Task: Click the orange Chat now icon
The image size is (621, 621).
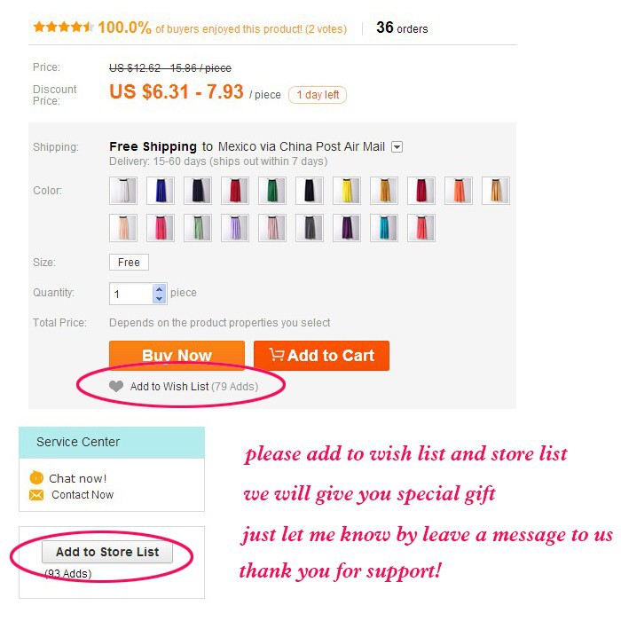Action: (36, 477)
